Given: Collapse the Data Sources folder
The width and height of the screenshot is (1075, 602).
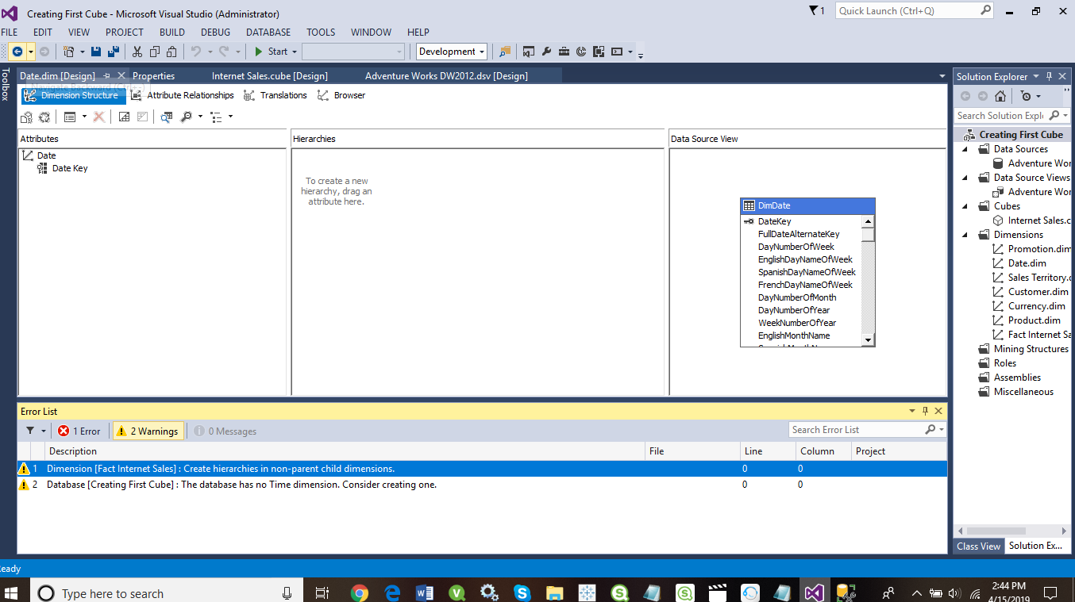Looking at the screenshot, I should (x=966, y=149).
